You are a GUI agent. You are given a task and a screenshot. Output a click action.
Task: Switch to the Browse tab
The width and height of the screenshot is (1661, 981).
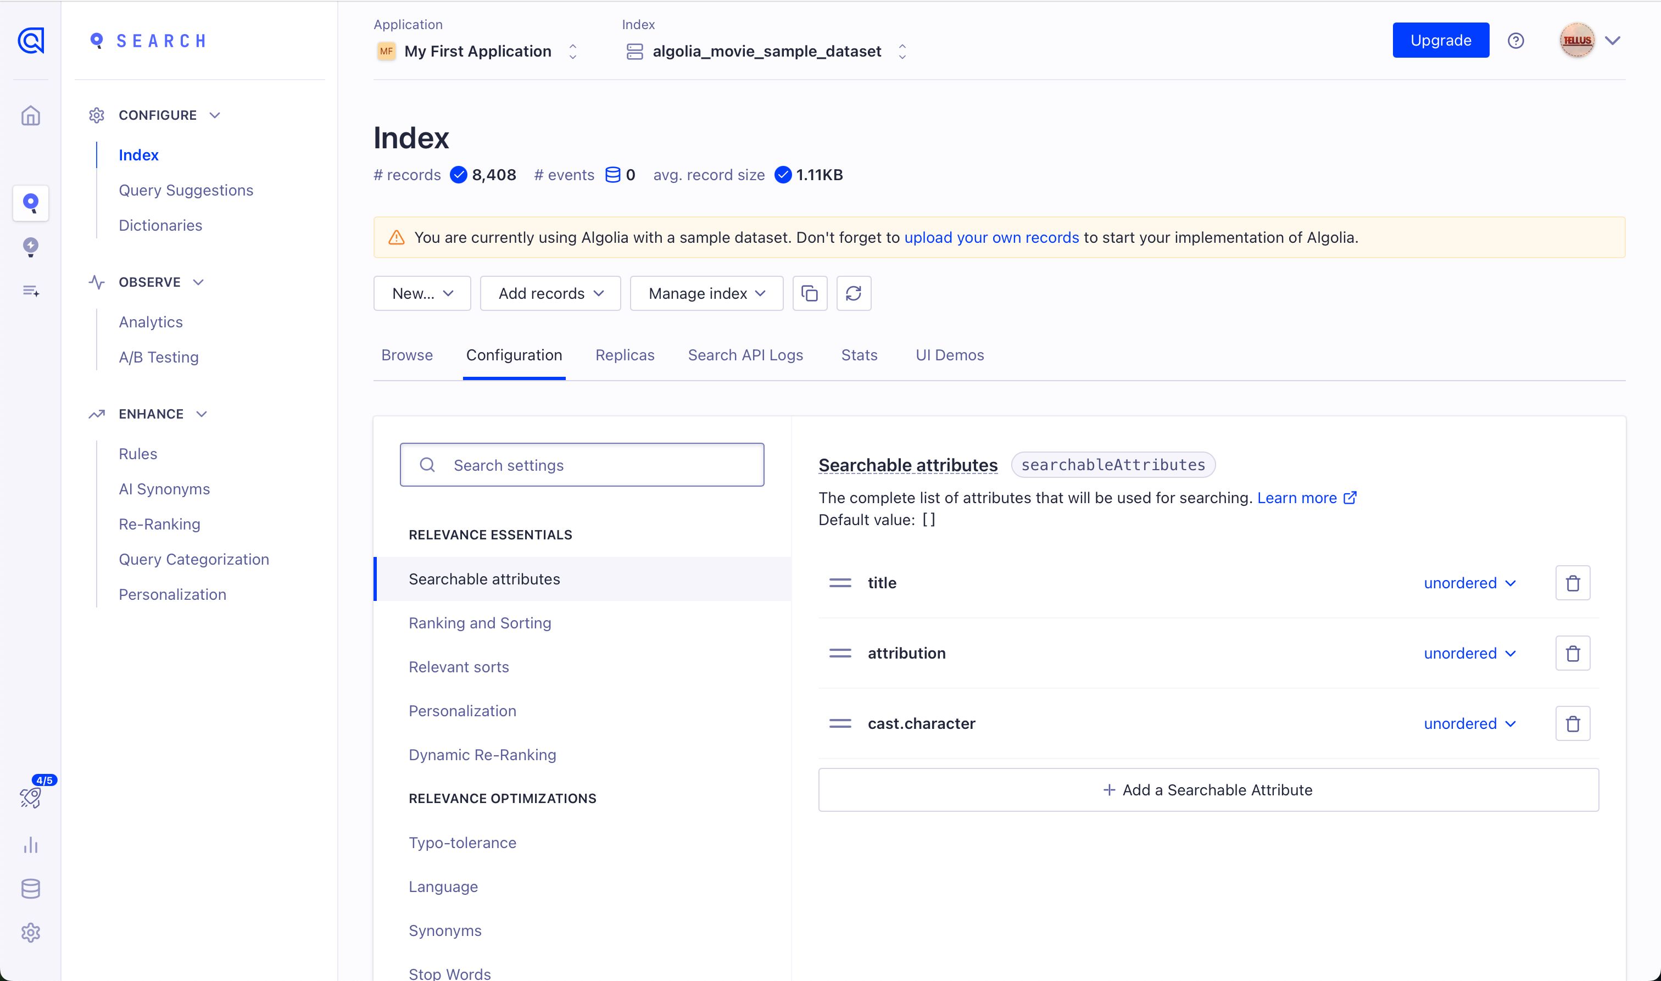point(406,355)
